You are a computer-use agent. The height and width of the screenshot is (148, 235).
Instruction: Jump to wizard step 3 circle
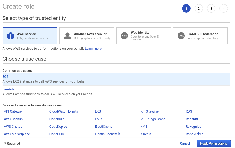211,8
